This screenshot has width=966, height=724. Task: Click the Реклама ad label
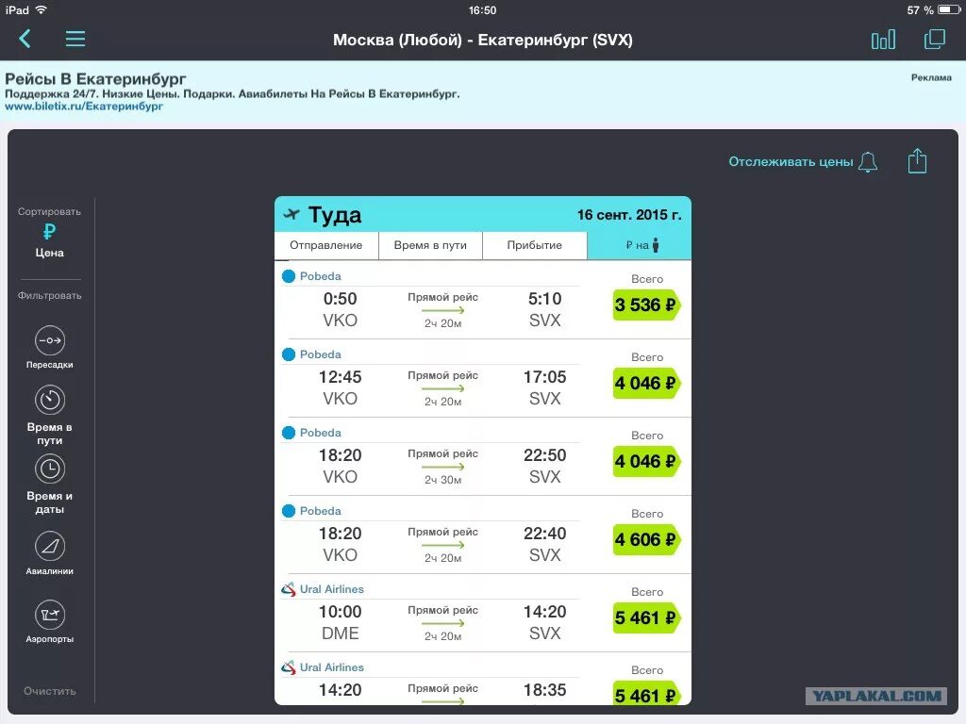(x=931, y=77)
